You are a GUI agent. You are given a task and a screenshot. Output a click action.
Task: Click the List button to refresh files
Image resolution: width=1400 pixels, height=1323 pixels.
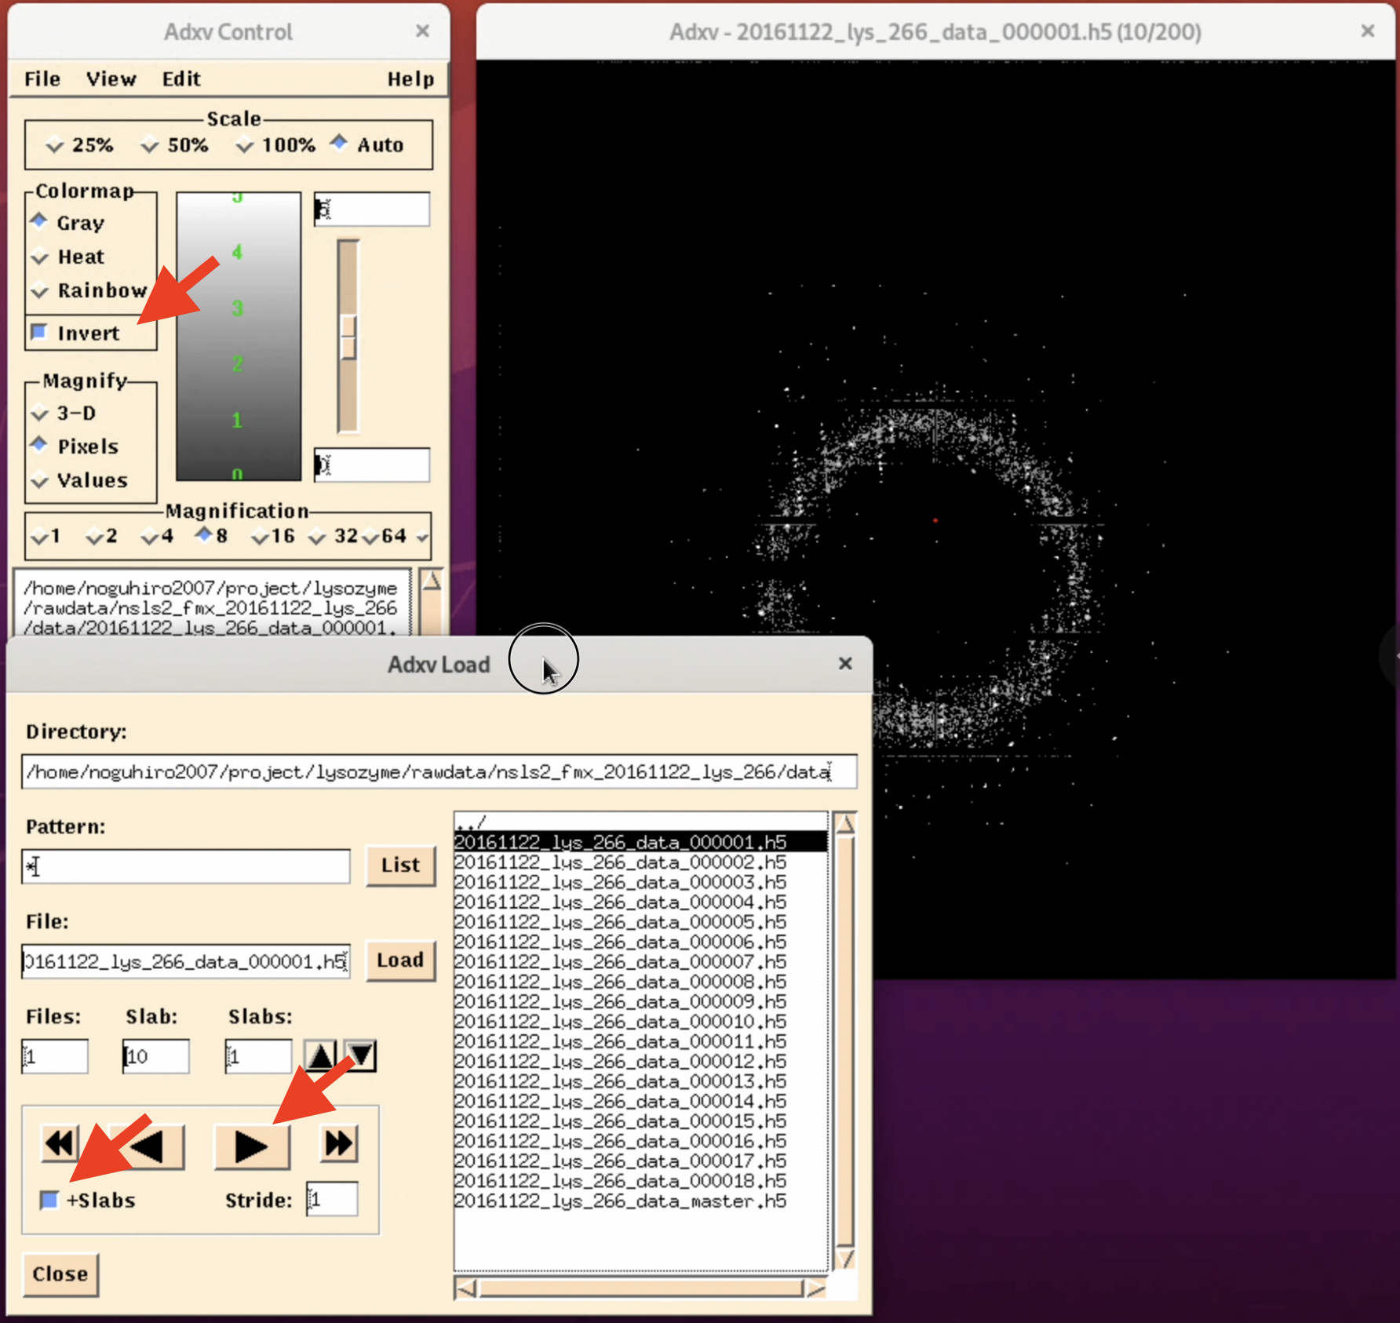[400, 866]
